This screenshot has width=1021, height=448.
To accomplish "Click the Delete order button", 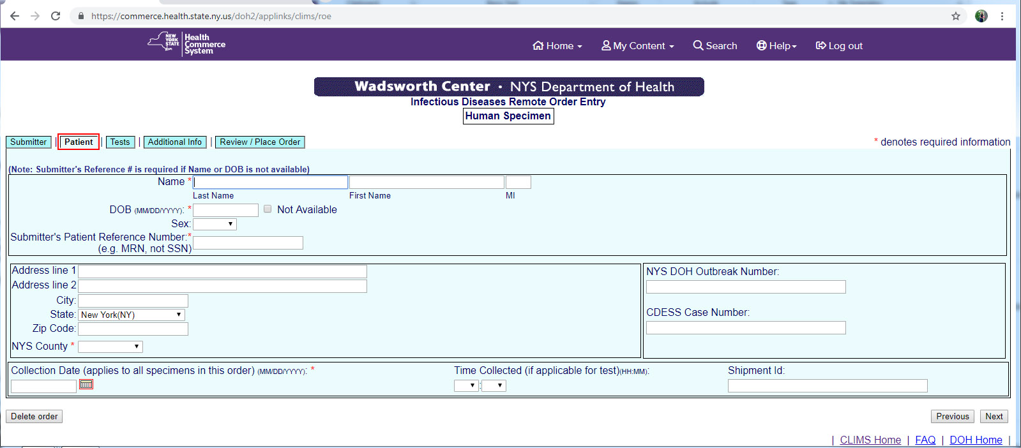I will tap(34, 416).
